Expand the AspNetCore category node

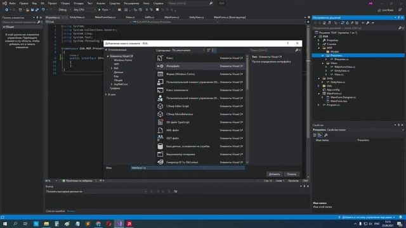(x=112, y=84)
